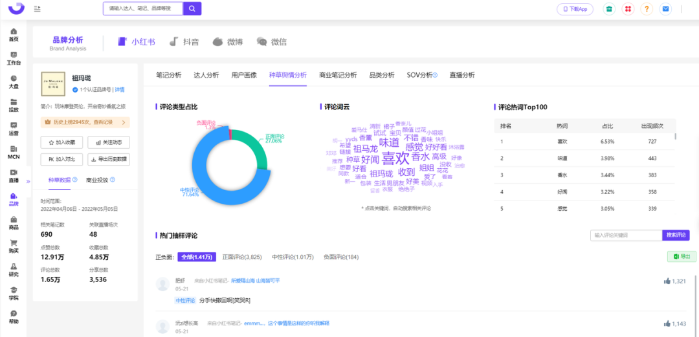Image resolution: width=699 pixels, height=337 pixels.
Task: Click the 导出历史数据 button
Action: (109, 159)
